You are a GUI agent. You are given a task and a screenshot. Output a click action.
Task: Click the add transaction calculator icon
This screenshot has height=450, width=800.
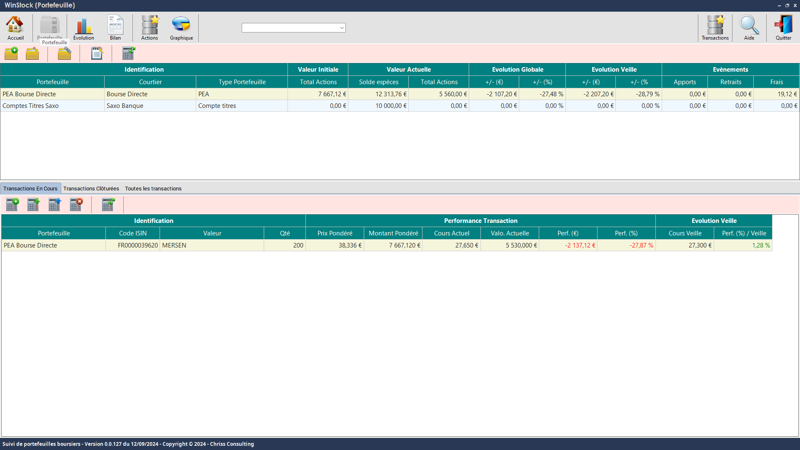12,205
